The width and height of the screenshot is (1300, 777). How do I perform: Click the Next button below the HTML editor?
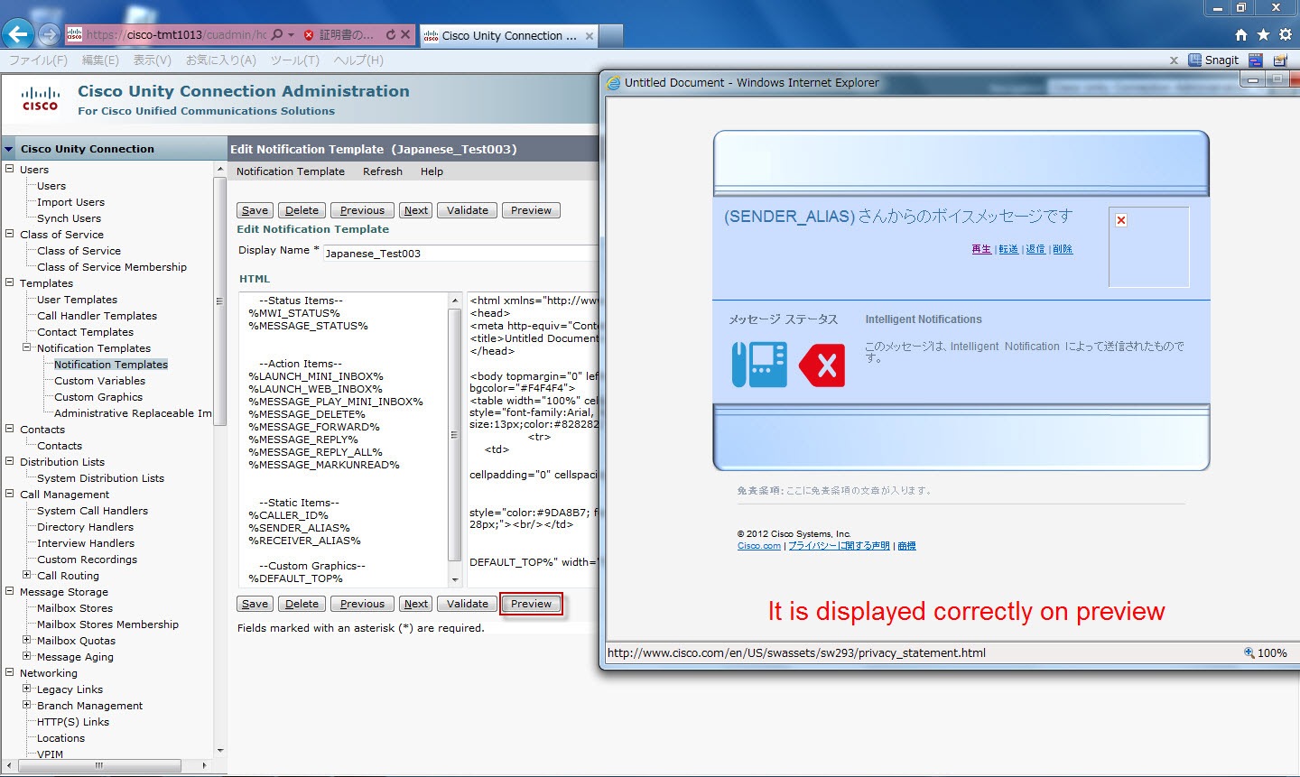tap(416, 604)
